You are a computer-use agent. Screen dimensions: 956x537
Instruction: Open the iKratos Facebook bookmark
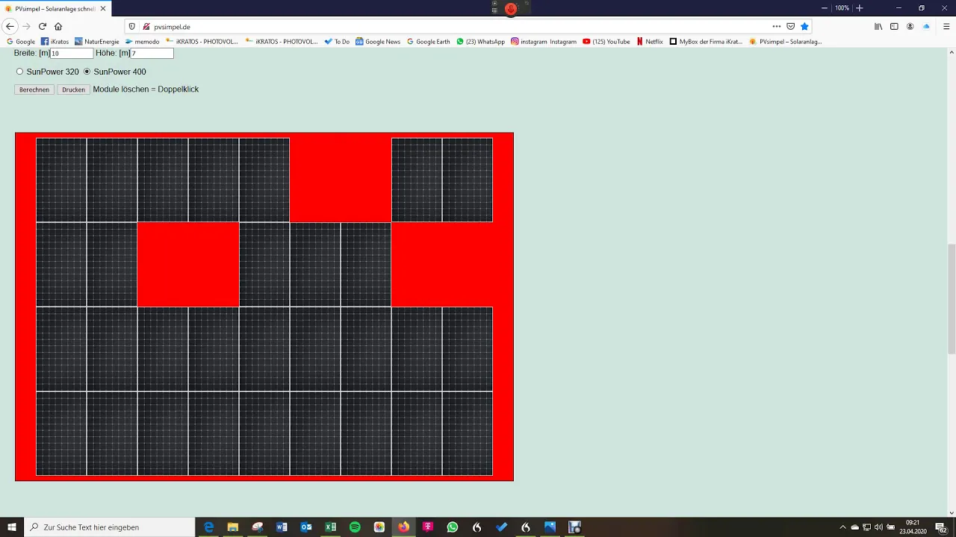pos(55,42)
